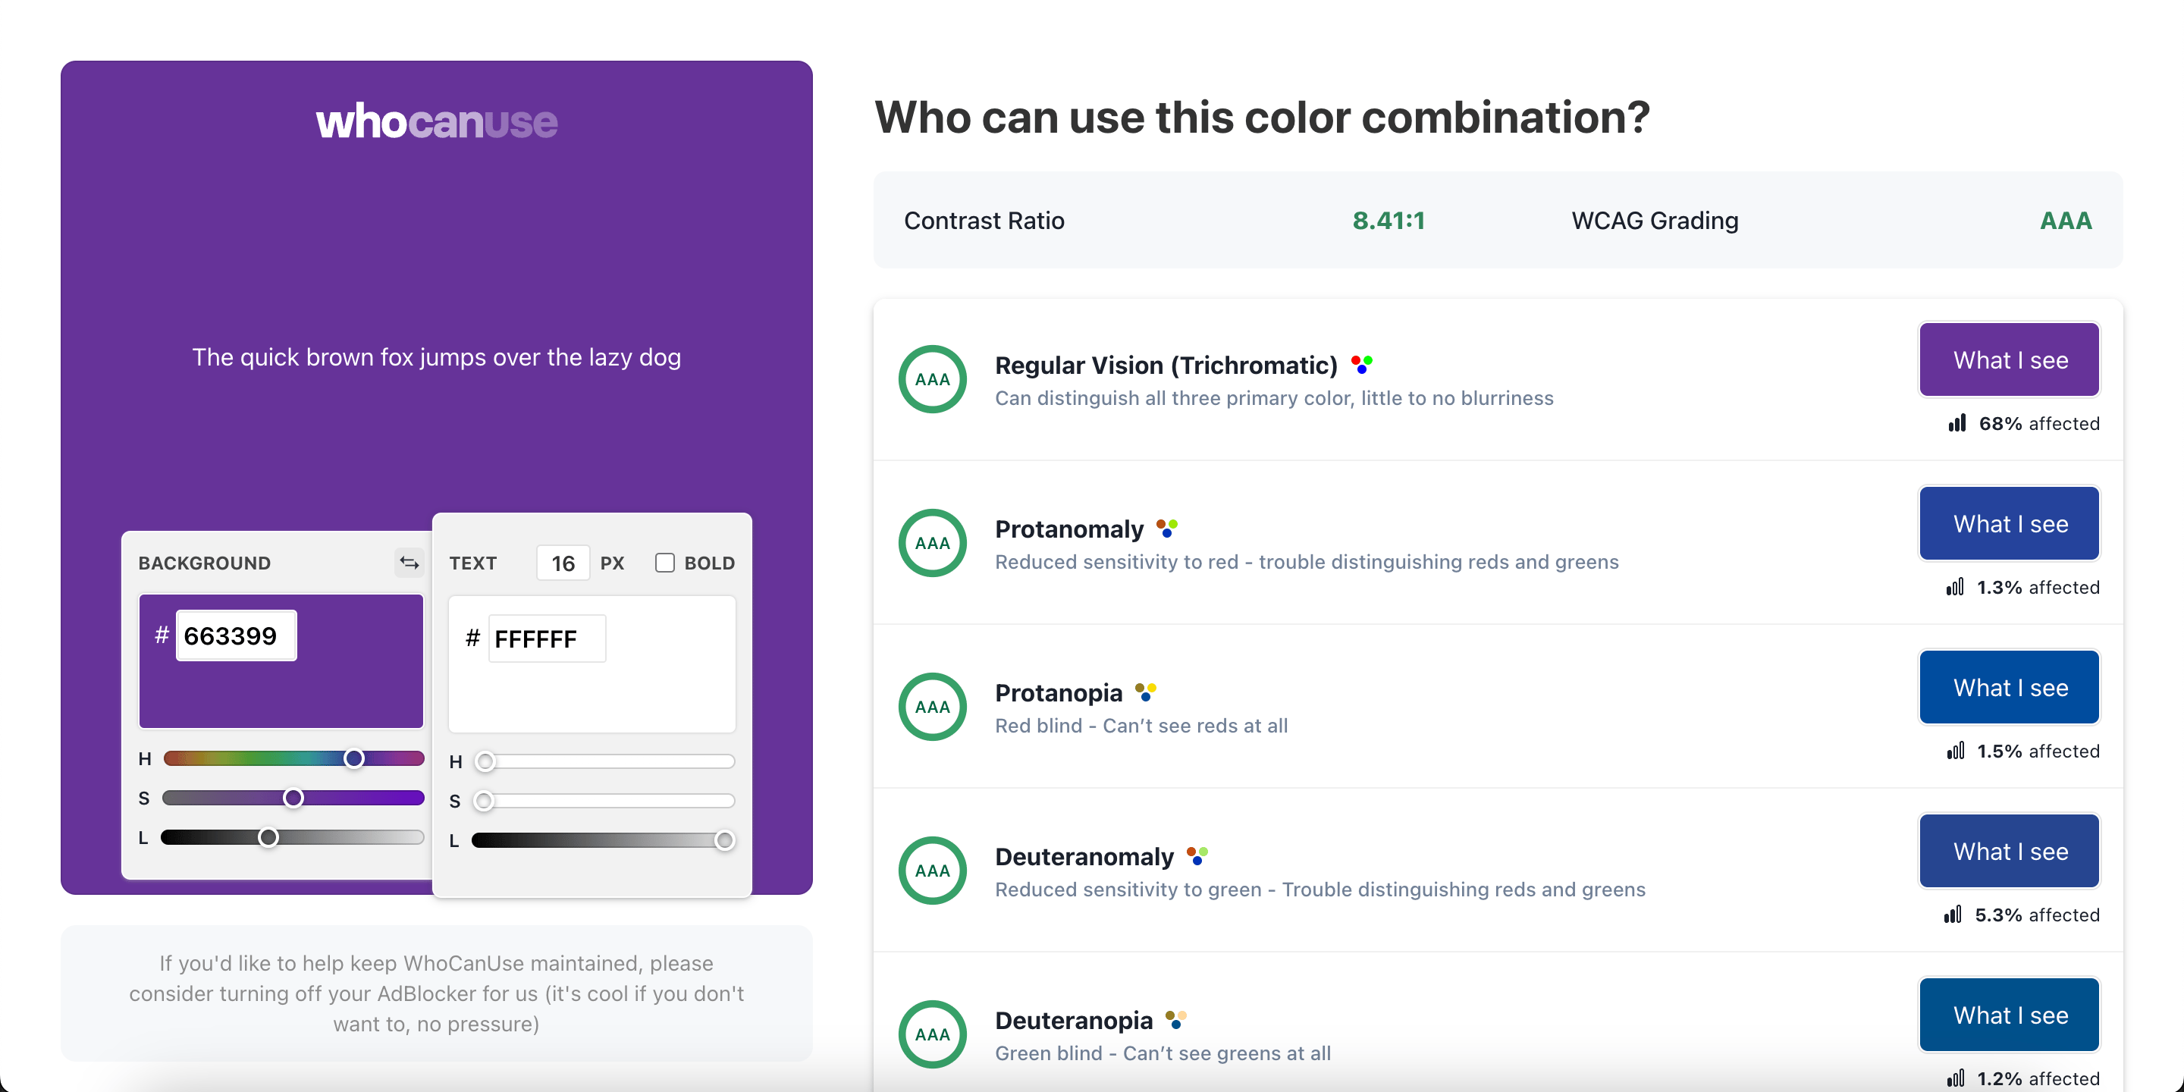The width and height of the screenshot is (2184, 1092).
Task: Click the Deuteranopia AAA grade badge
Action: (x=933, y=1034)
